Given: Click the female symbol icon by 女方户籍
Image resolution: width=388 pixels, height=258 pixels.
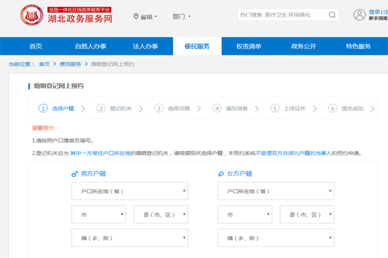Looking at the screenshot, I should [x=221, y=174].
